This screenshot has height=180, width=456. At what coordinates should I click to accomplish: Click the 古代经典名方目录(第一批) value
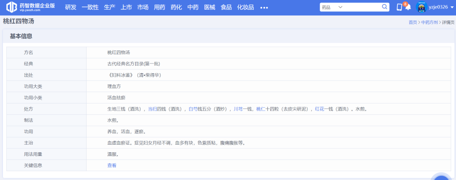tap(133, 64)
